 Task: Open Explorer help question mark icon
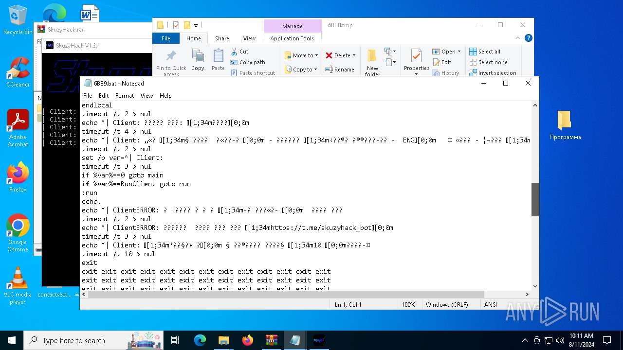point(529,38)
